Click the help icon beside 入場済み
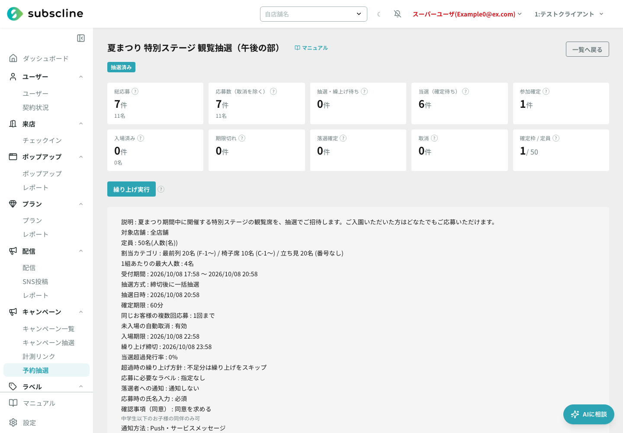The image size is (623, 433). point(141,138)
